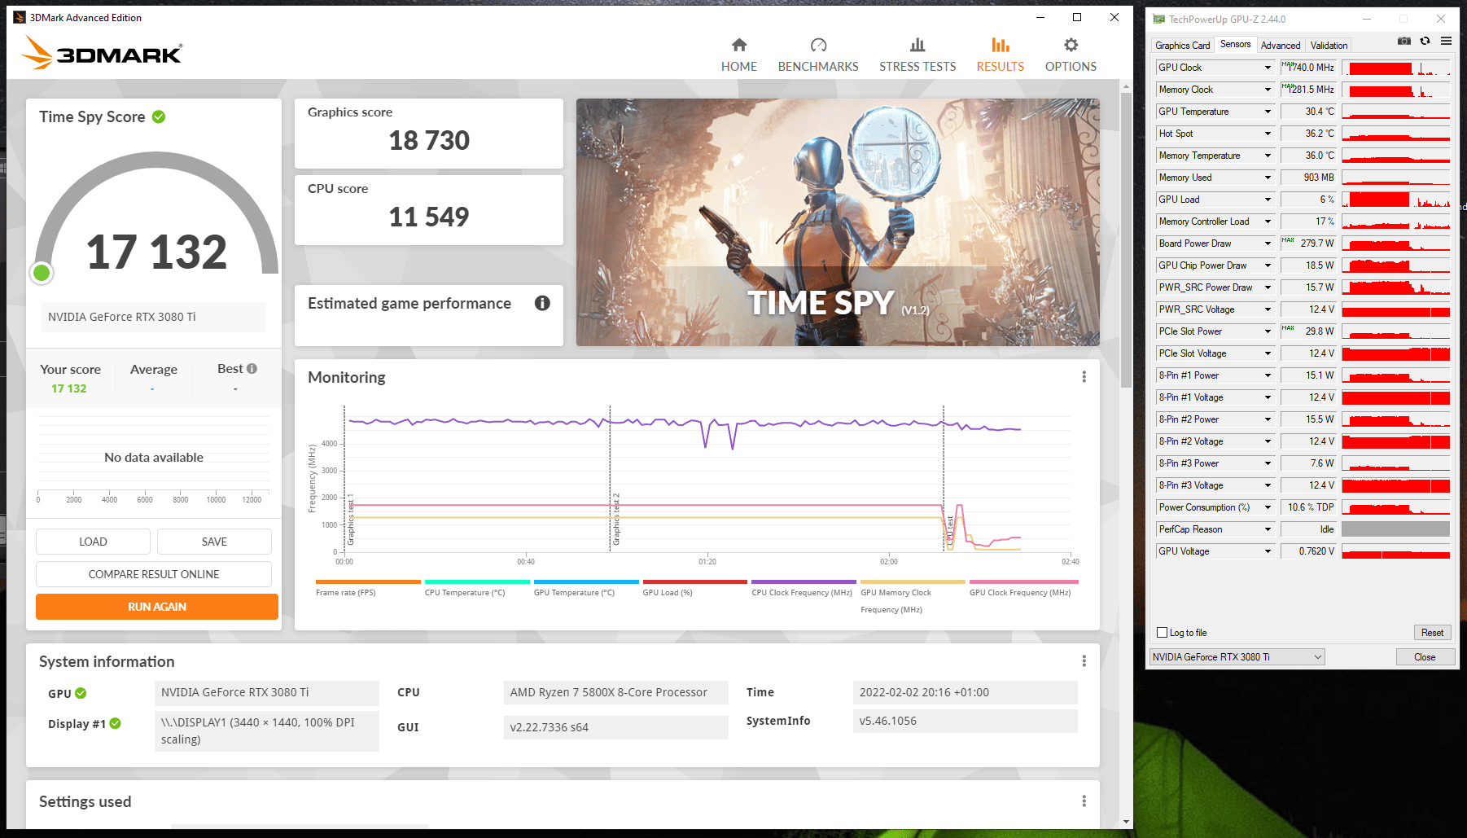Expand Hot Spot sensor dropdown
The height and width of the screenshot is (838, 1467).
click(1268, 134)
